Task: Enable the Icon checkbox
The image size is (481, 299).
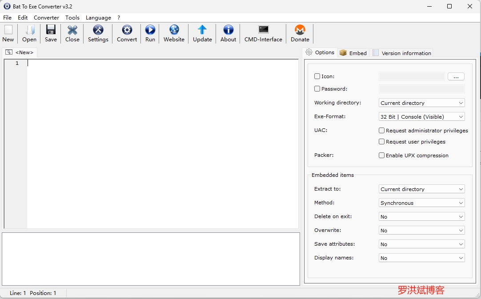Action: [317, 76]
